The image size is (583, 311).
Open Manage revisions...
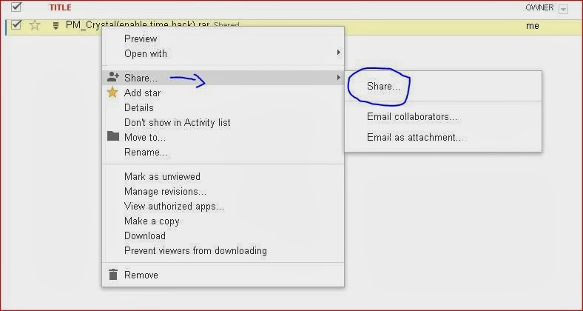point(165,191)
